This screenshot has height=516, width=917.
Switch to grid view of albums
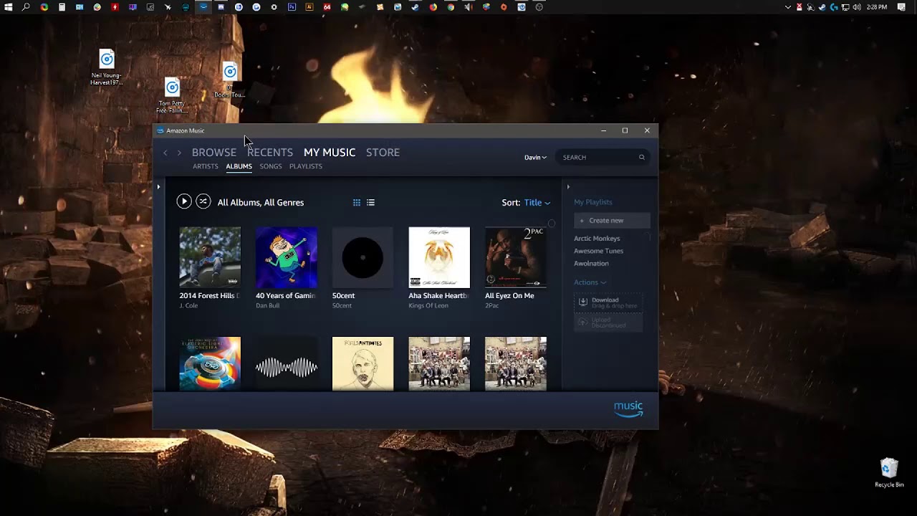click(x=357, y=203)
